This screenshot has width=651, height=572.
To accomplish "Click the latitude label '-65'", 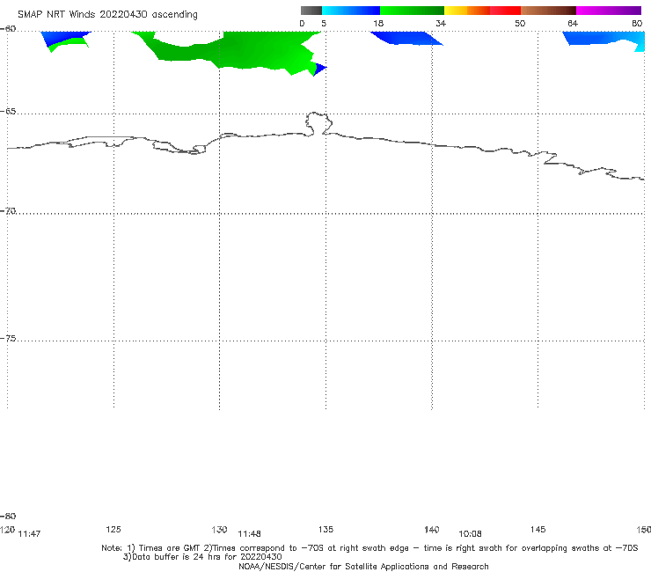I will [8, 112].
